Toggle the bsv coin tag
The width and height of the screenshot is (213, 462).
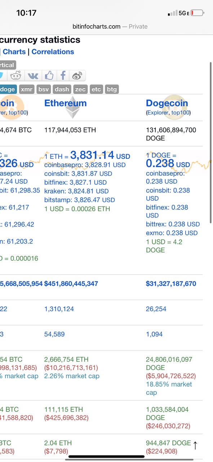coord(44,89)
